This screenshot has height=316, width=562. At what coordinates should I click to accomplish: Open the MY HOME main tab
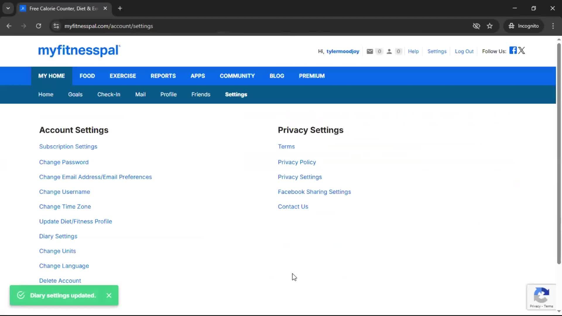click(52, 76)
